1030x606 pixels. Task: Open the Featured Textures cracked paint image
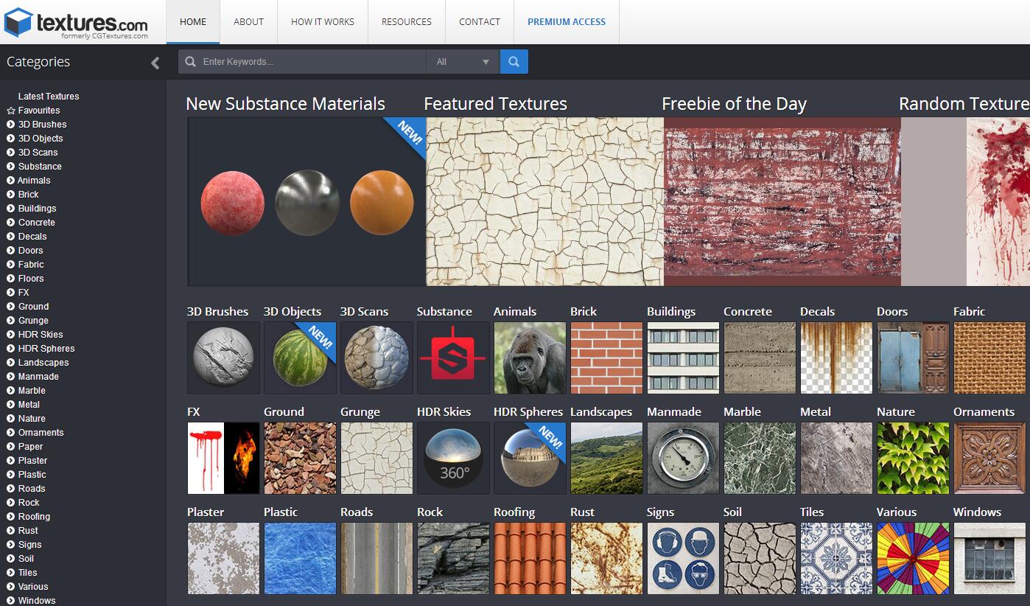pos(544,201)
